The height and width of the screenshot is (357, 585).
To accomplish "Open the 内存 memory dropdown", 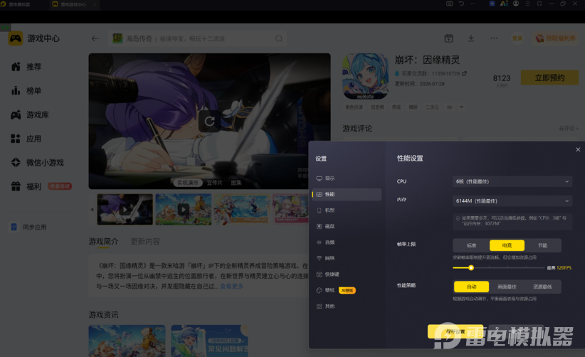I will (x=512, y=201).
